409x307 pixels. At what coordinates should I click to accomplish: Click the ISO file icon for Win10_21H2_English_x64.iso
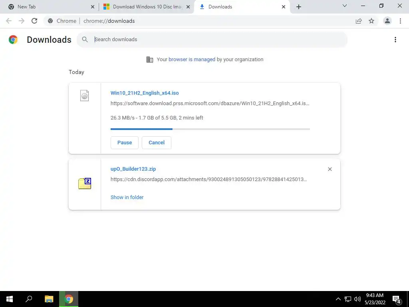point(85,96)
